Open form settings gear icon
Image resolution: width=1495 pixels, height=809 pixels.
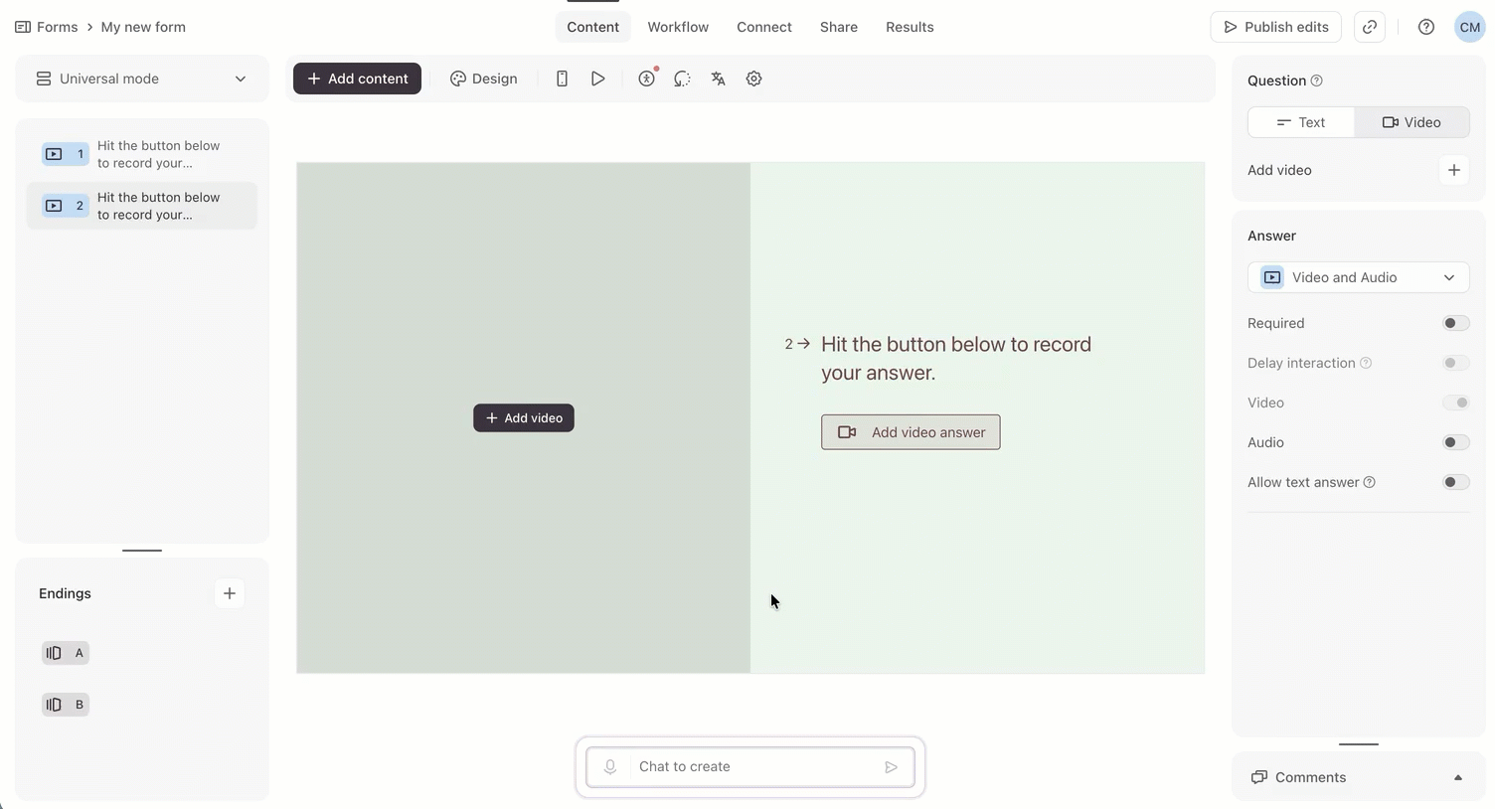(753, 79)
